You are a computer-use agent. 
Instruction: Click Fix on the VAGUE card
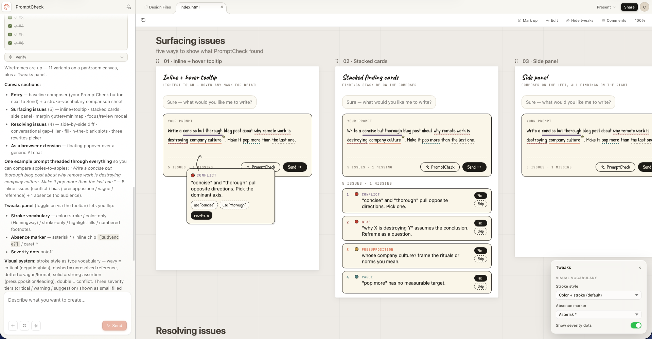point(480,278)
